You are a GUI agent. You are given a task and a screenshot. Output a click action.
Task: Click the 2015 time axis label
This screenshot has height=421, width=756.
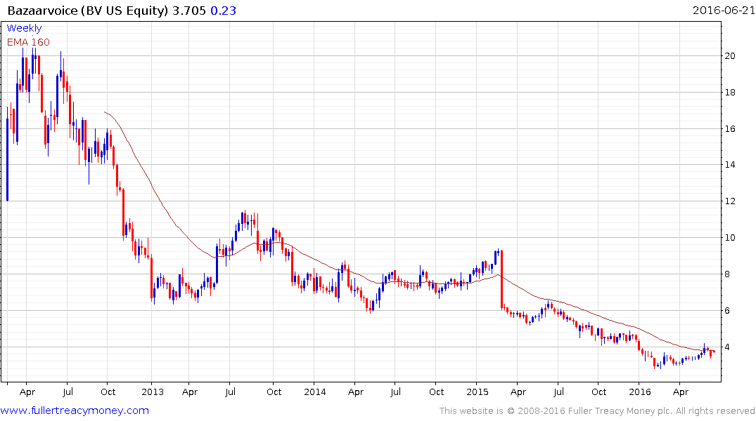[478, 392]
